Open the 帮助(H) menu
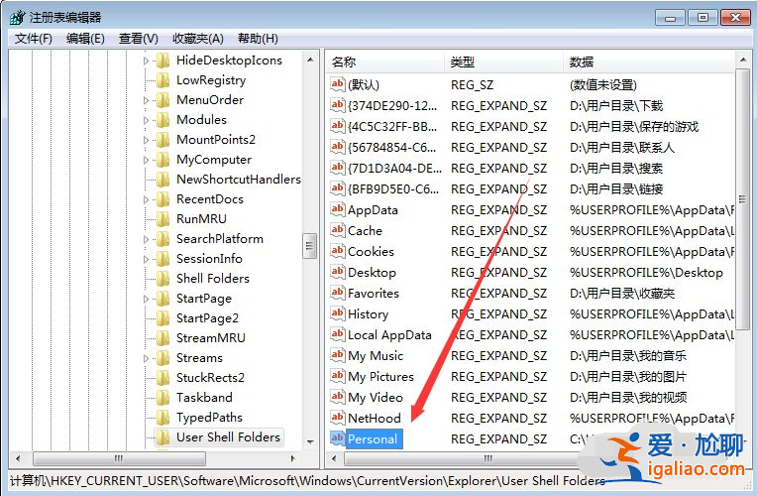The image size is (757, 496). tap(258, 38)
